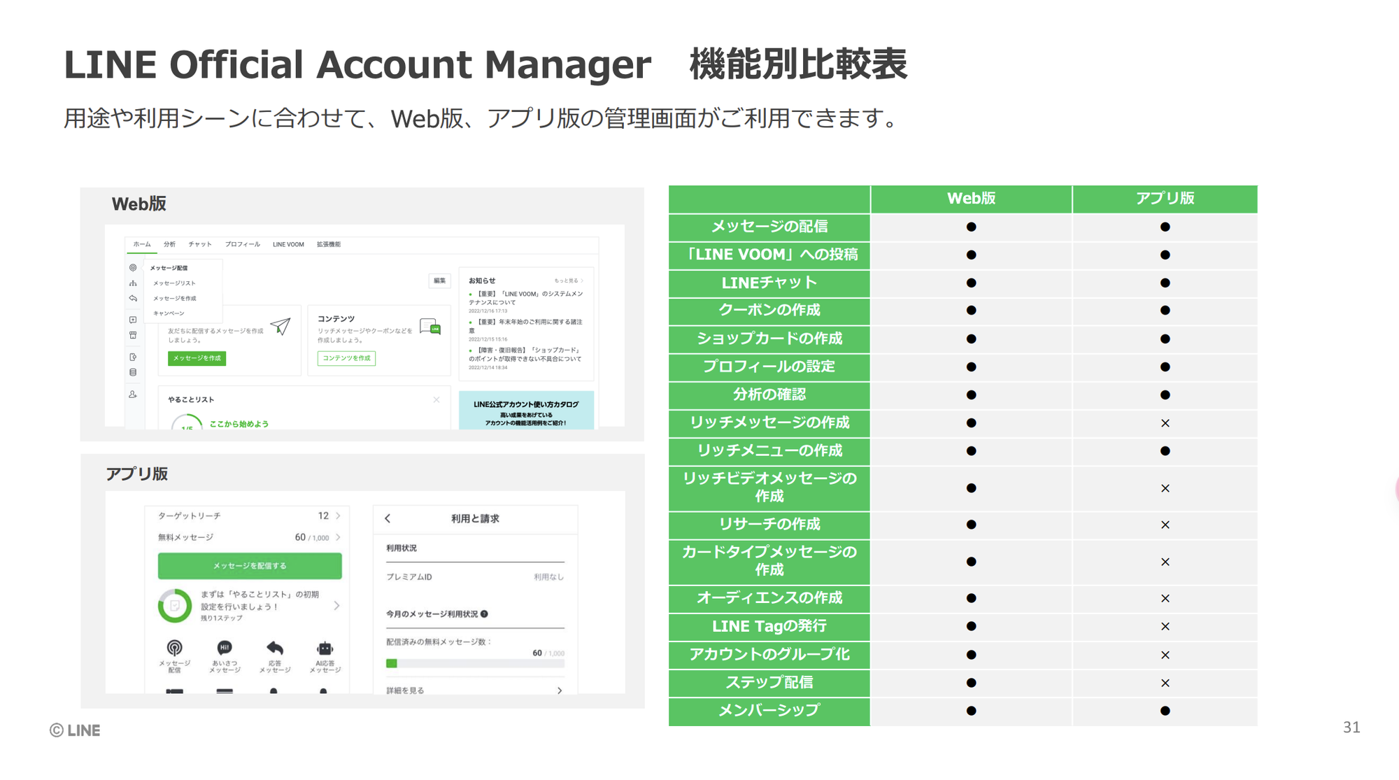The height and width of the screenshot is (780, 1399).
Task: Click the chat bubble icon on コンテンツ card
Action: tap(430, 327)
